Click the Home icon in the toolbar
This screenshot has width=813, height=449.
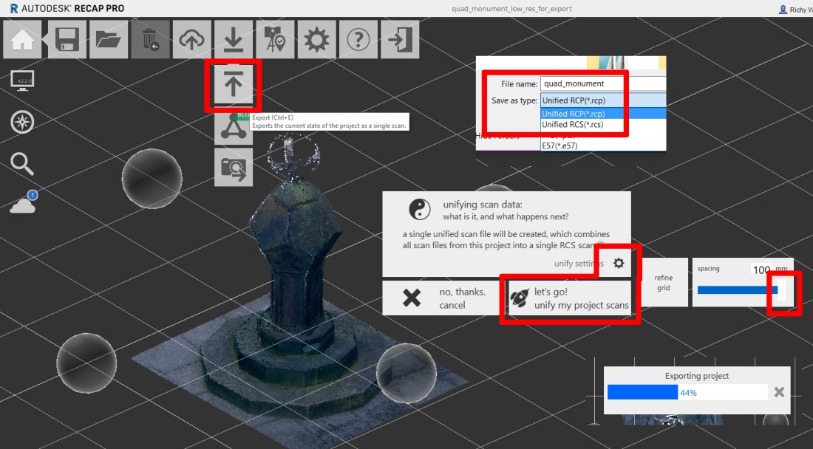point(22,40)
